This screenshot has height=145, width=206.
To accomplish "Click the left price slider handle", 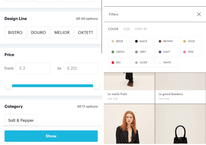I will pyautogui.click(x=9, y=86).
